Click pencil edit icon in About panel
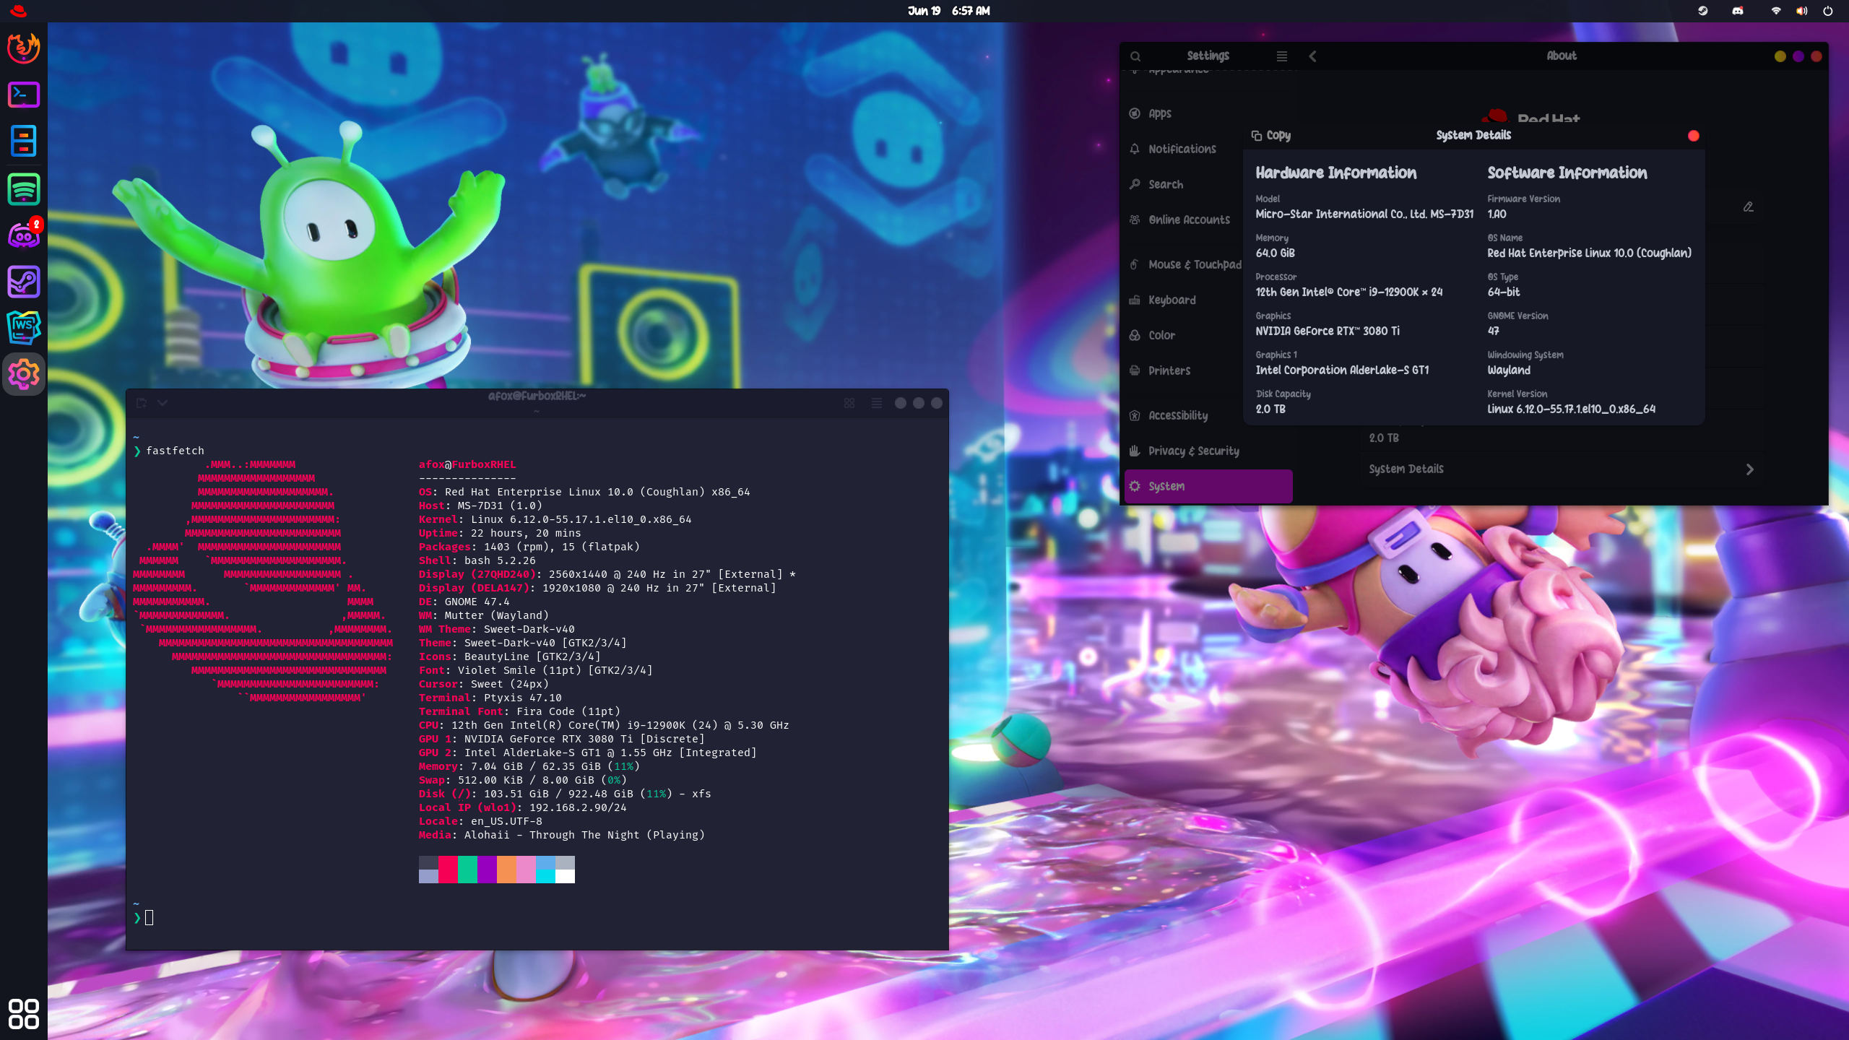The width and height of the screenshot is (1849, 1040). [x=1749, y=207]
